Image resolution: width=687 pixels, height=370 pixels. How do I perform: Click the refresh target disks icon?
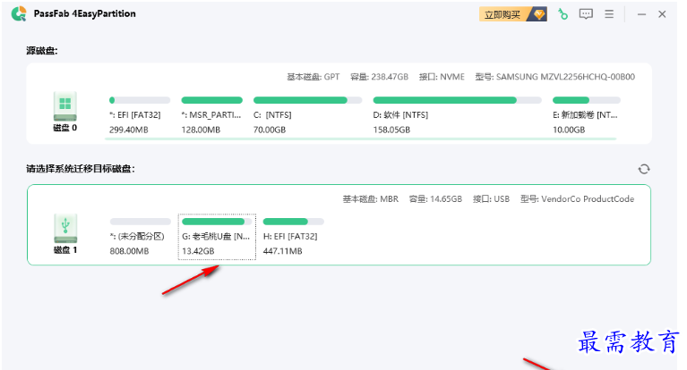644,169
